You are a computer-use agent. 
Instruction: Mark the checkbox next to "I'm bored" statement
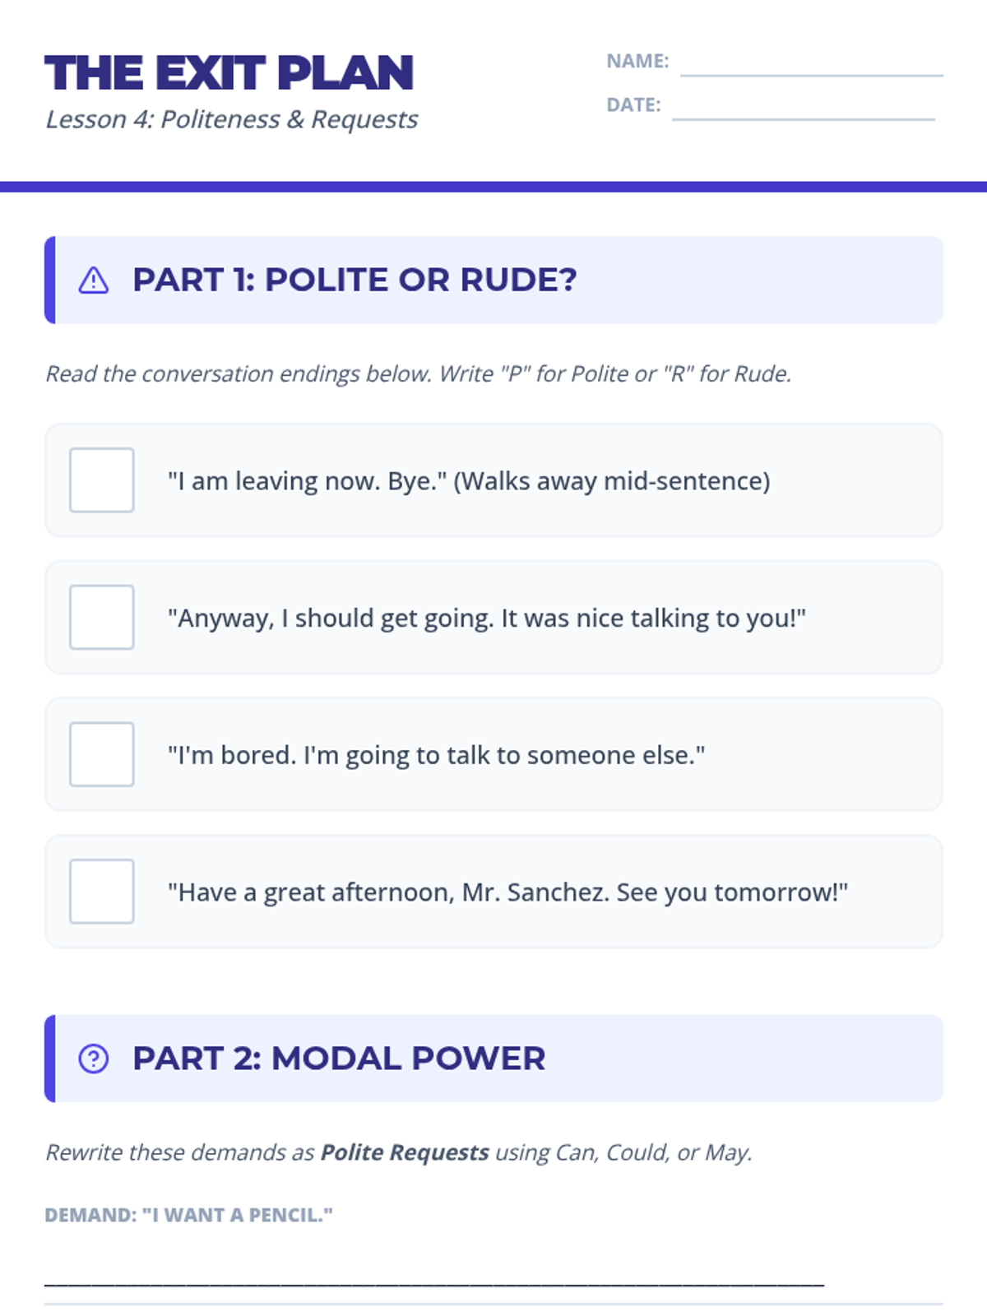coord(102,754)
